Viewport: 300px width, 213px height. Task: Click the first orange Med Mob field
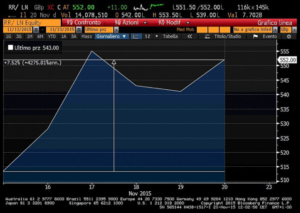click(203, 29)
